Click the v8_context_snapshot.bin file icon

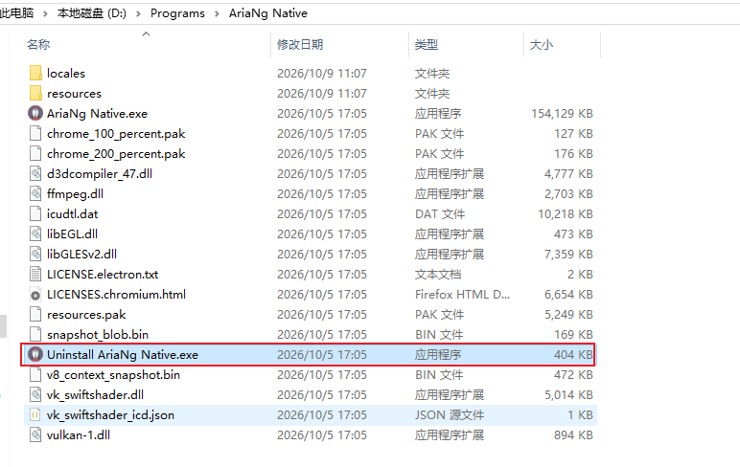click(x=35, y=374)
